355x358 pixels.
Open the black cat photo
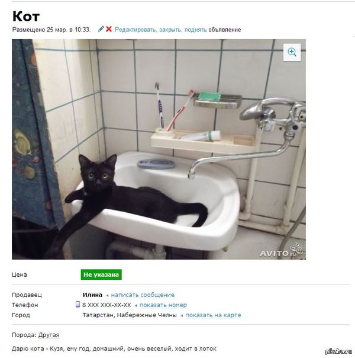(159, 149)
